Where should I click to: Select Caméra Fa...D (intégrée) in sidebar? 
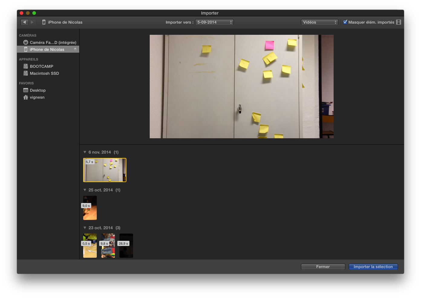(48, 42)
